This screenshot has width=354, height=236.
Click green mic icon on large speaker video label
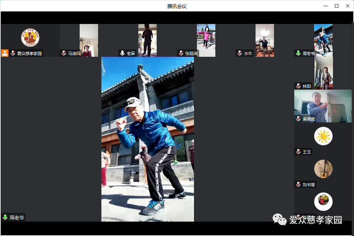point(5,217)
